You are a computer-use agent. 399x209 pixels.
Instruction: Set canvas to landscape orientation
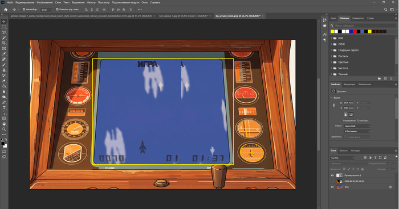coord(351,114)
